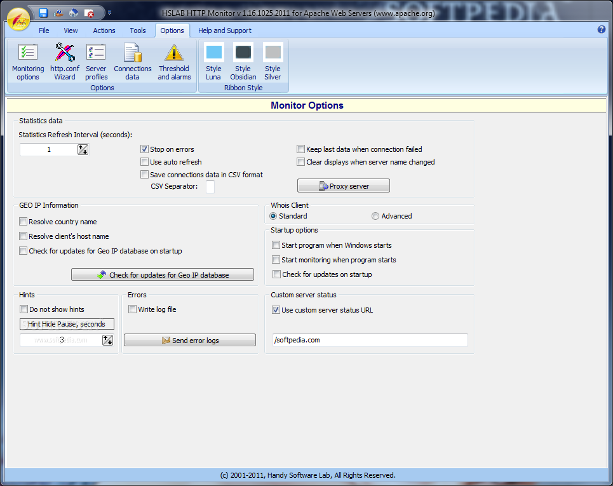Viewport: 613px width, 486px height.
Task: Click the window with red X icon
Action: click(x=89, y=13)
